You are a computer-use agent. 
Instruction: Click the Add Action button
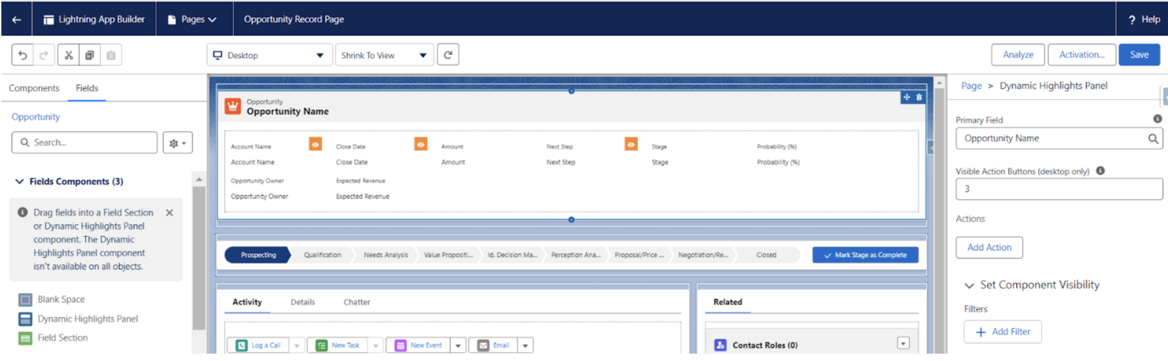tap(989, 248)
